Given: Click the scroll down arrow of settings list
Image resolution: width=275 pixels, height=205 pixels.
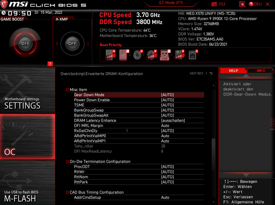Looking at the screenshot, I should (x=213, y=202).
